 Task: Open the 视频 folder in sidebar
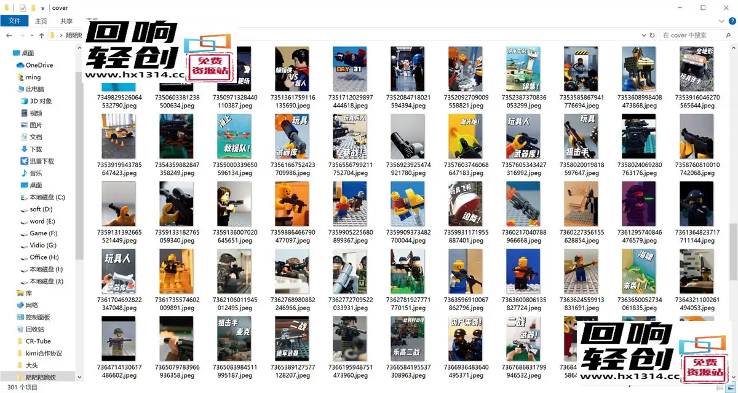(x=36, y=113)
